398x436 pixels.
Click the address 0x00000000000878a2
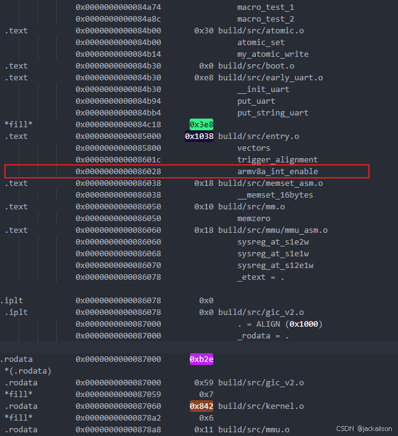[x=118, y=418]
